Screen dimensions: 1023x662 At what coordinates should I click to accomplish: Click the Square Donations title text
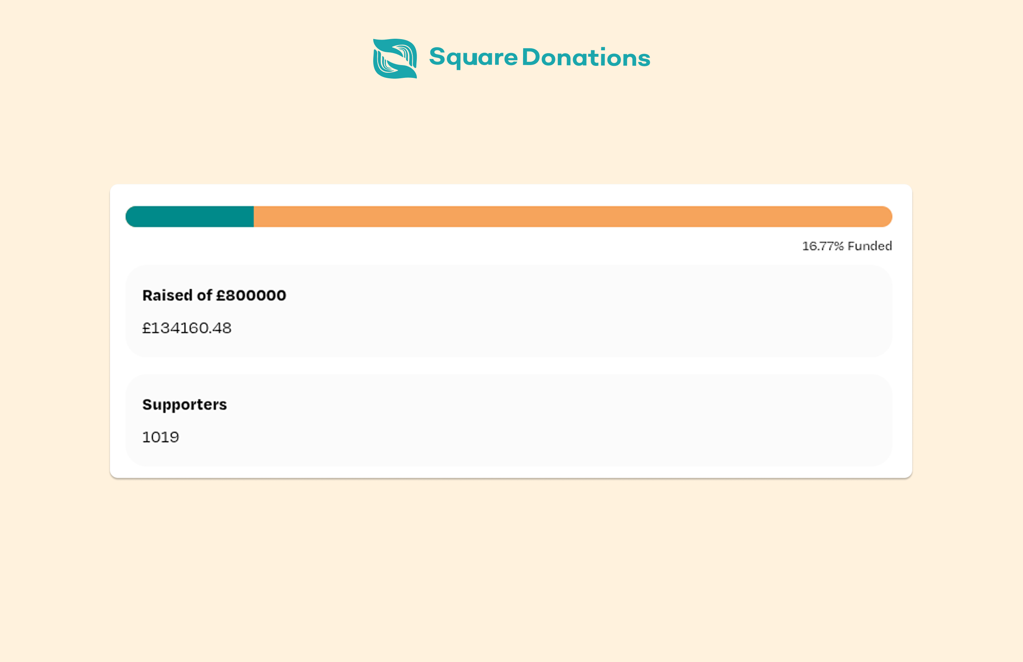click(x=539, y=57)
